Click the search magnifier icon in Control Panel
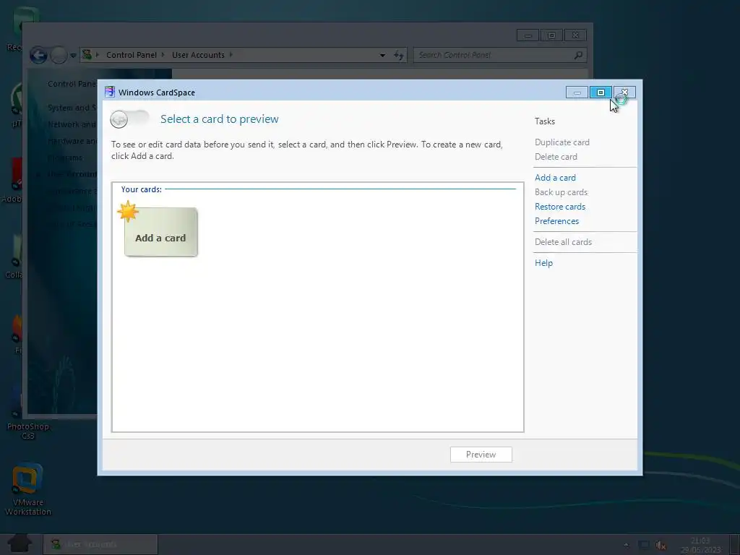The image size is (740, 555). (578, 55)
